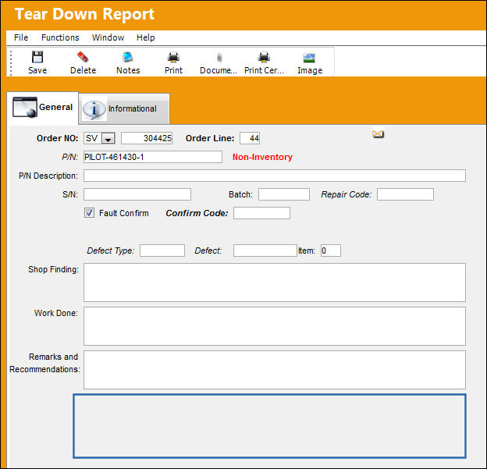Uncheck the Fault Confirm checkbox

89,213
